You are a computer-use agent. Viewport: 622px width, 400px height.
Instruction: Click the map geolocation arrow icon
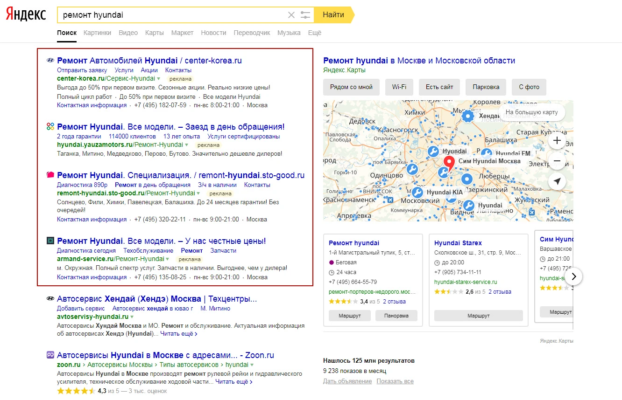click(557, 181)
